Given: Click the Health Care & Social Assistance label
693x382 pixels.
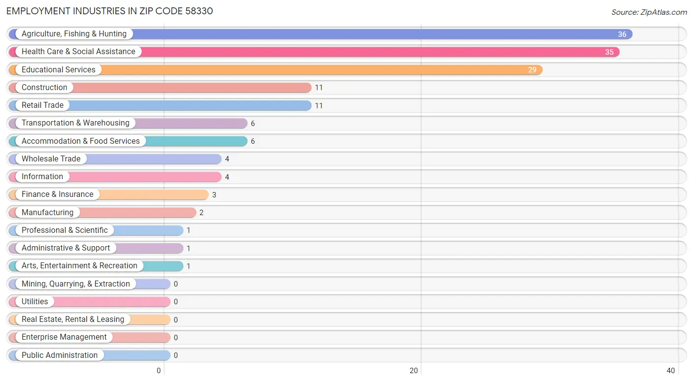Looking at the screenshot, I should coord(78,52).
